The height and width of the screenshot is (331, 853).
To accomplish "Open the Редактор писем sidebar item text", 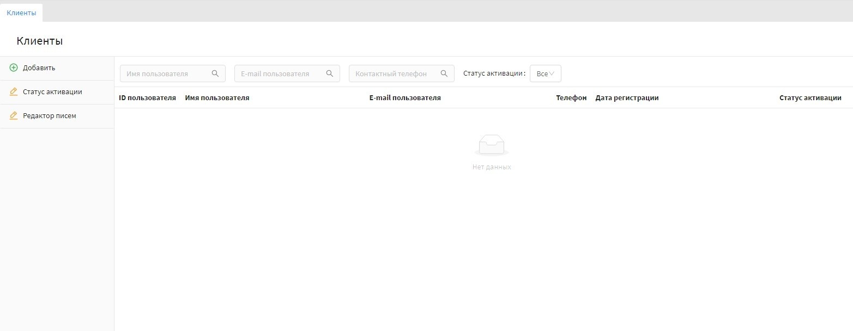I will pos(49,116).
